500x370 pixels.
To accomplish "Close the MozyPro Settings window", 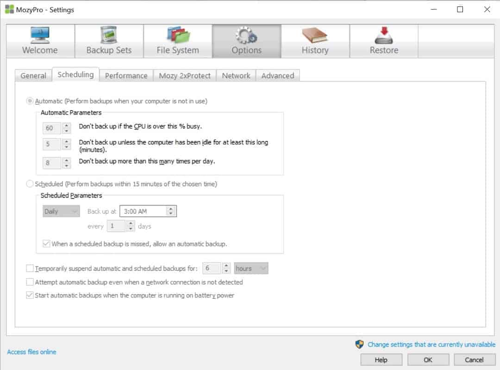I will 487,9.
